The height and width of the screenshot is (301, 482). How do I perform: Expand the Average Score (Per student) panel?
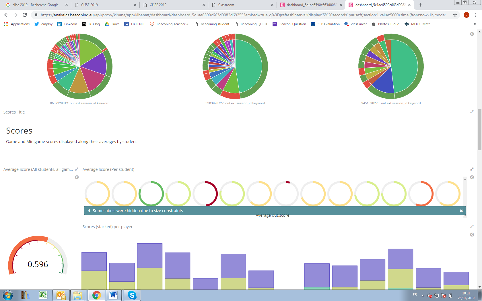coord(472,169)
